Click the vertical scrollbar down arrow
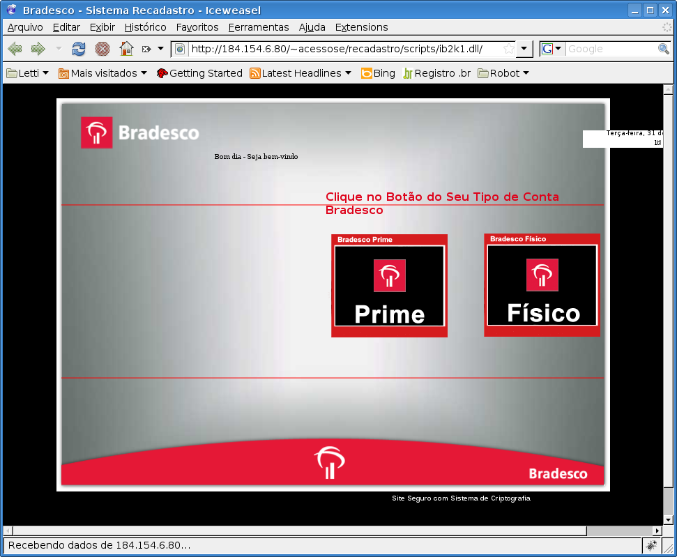This screenshot has height=557, width=677. pos(668,520)
